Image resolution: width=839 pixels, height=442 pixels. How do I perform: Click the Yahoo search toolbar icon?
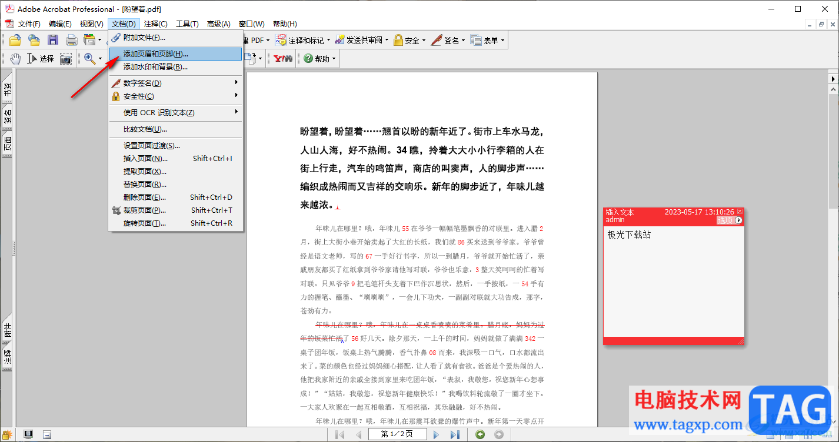(283, 58)
